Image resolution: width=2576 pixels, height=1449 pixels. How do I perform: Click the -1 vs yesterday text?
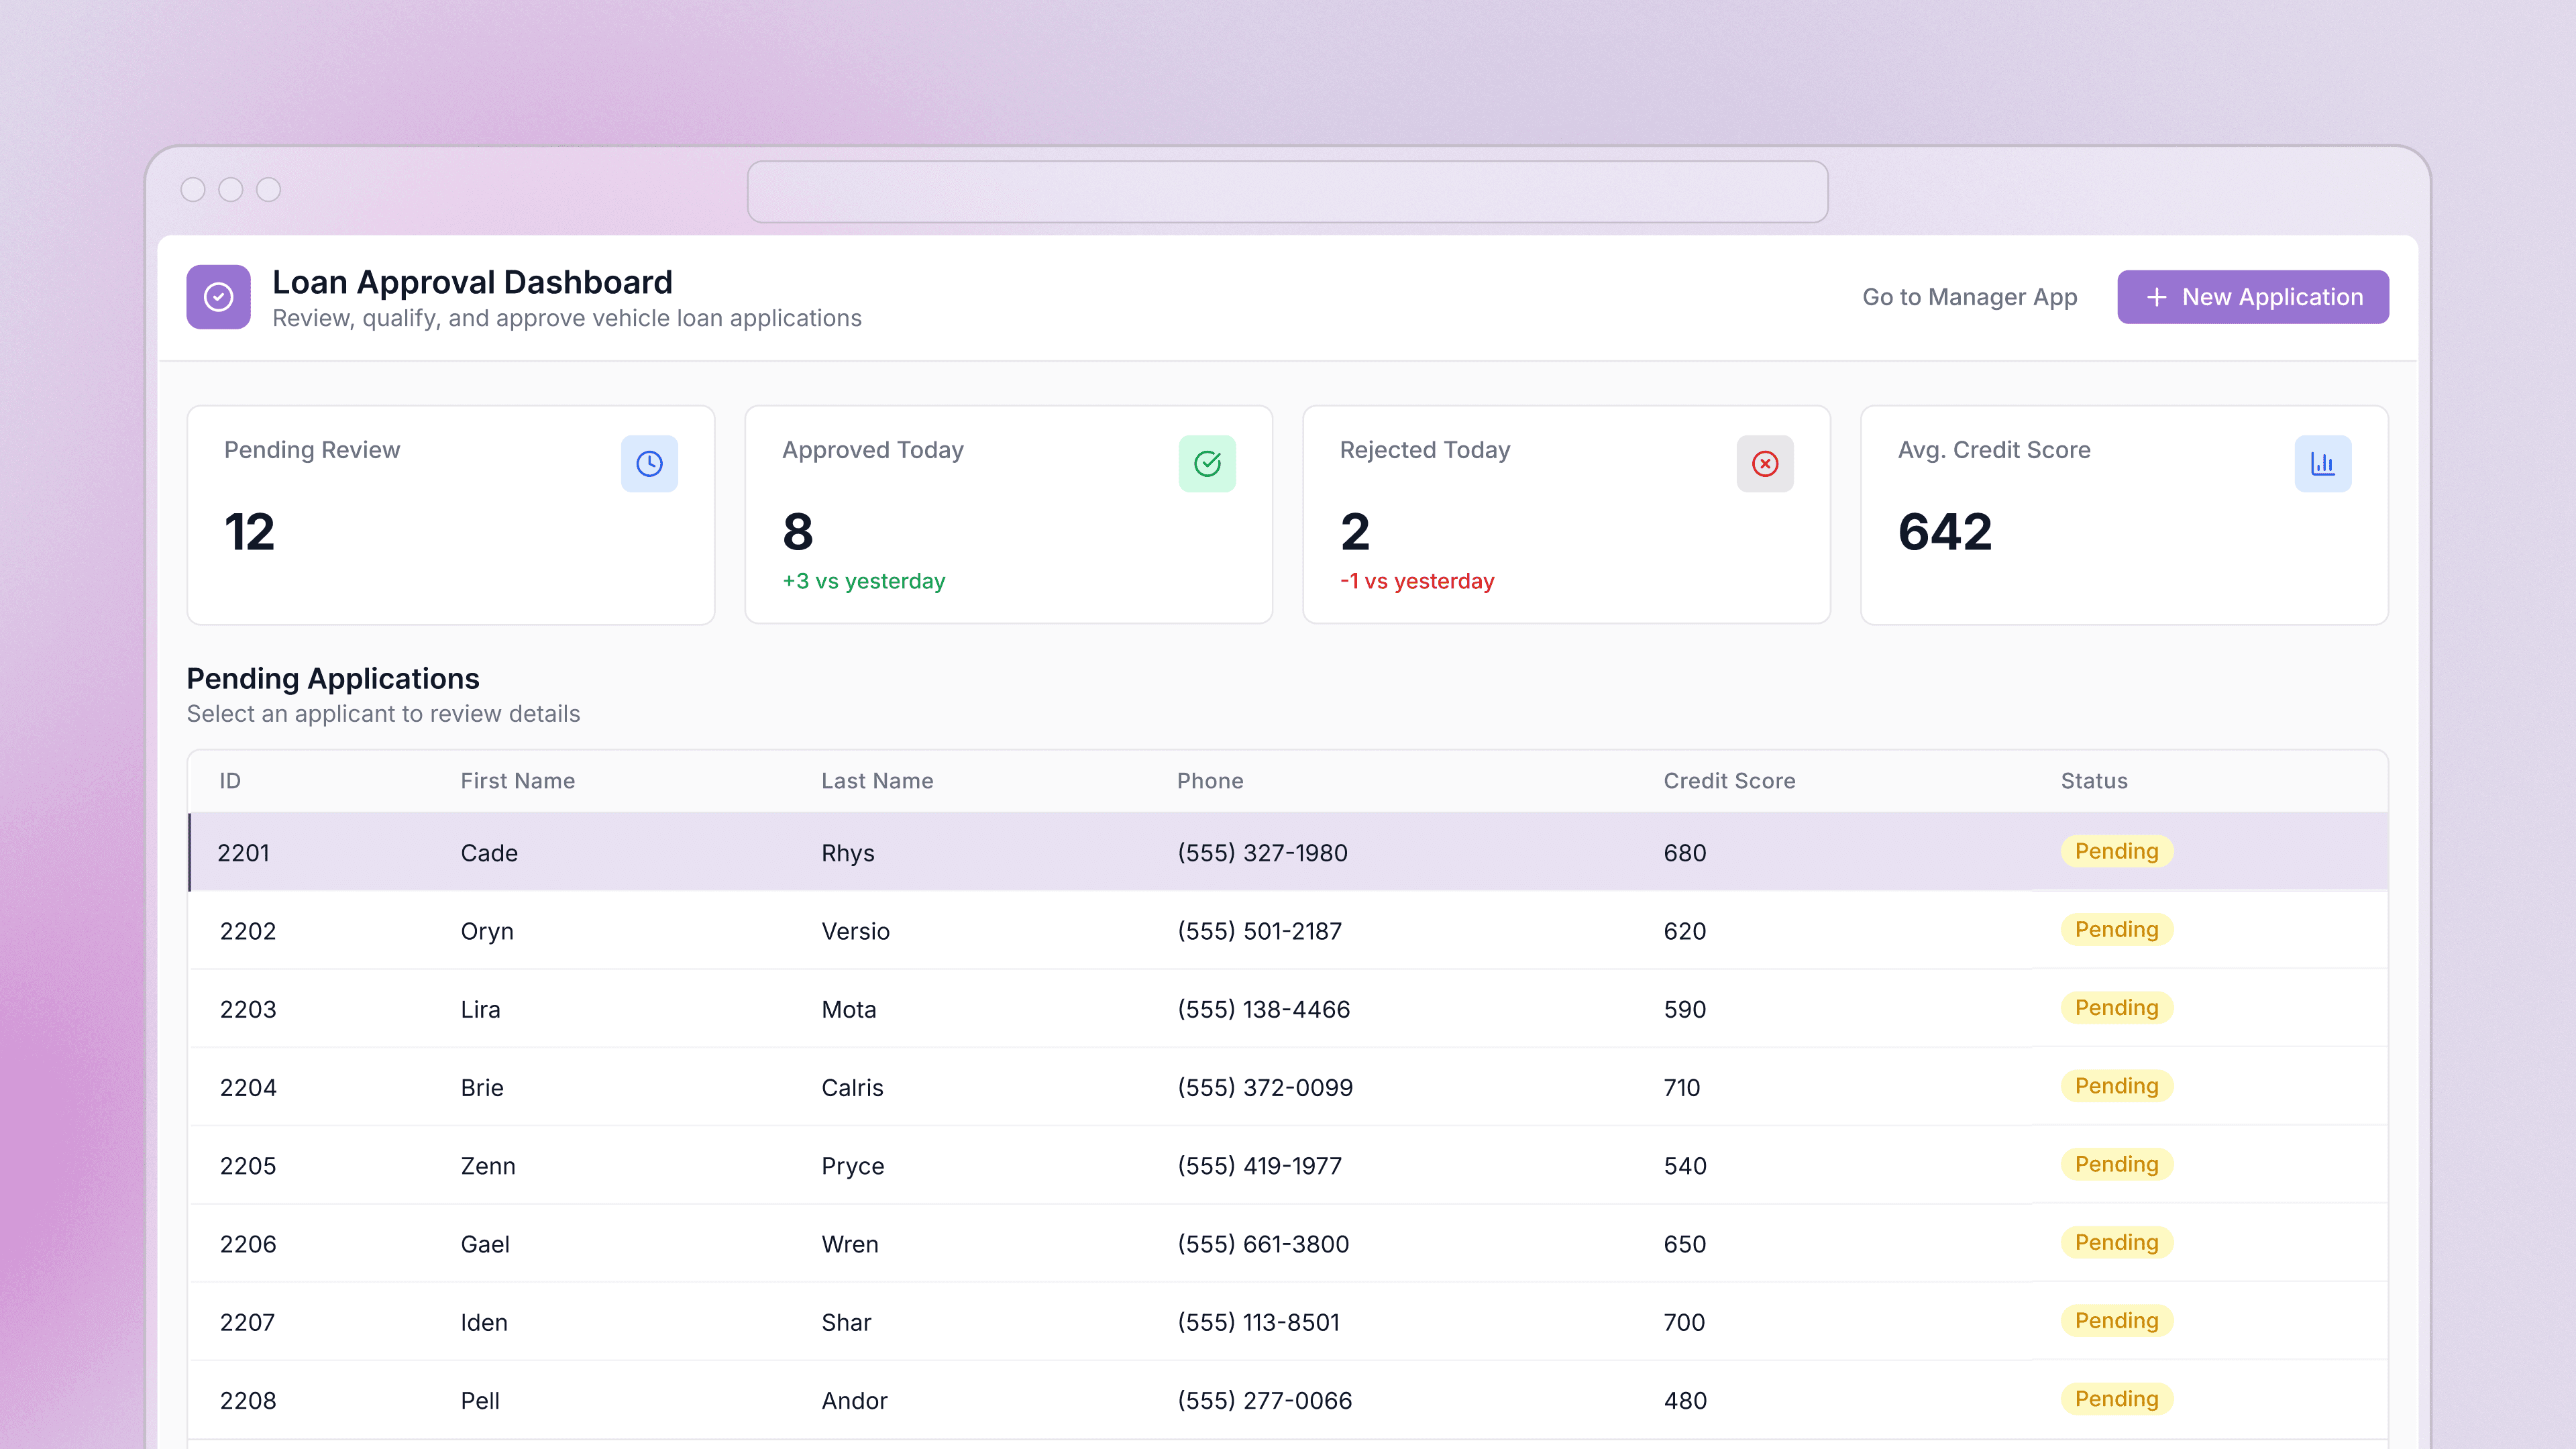click(x=1416, y=581)
